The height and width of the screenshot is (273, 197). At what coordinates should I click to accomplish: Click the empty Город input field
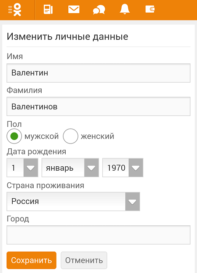98,235
